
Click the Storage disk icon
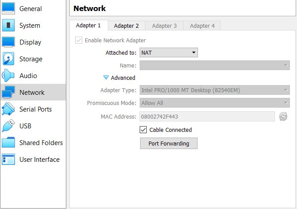point(8,59)
